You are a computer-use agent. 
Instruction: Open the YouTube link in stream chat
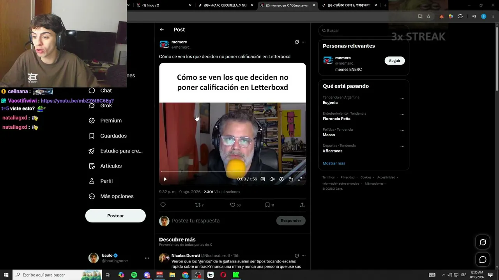77,101
